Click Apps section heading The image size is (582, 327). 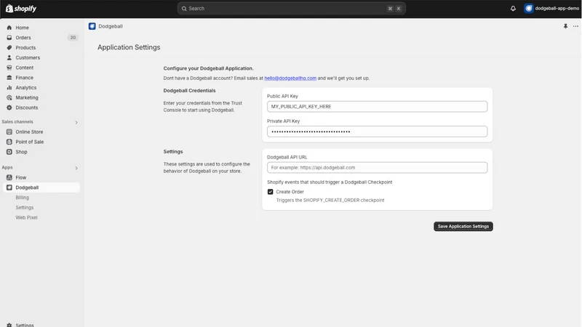point(7,167)
